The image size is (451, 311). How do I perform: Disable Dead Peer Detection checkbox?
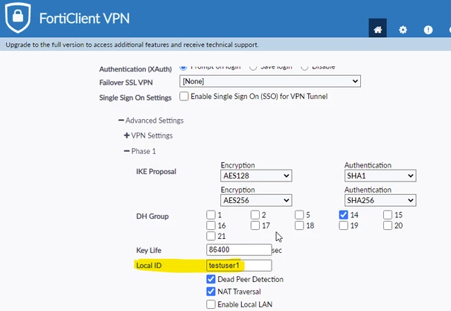(x=211, y=279)
